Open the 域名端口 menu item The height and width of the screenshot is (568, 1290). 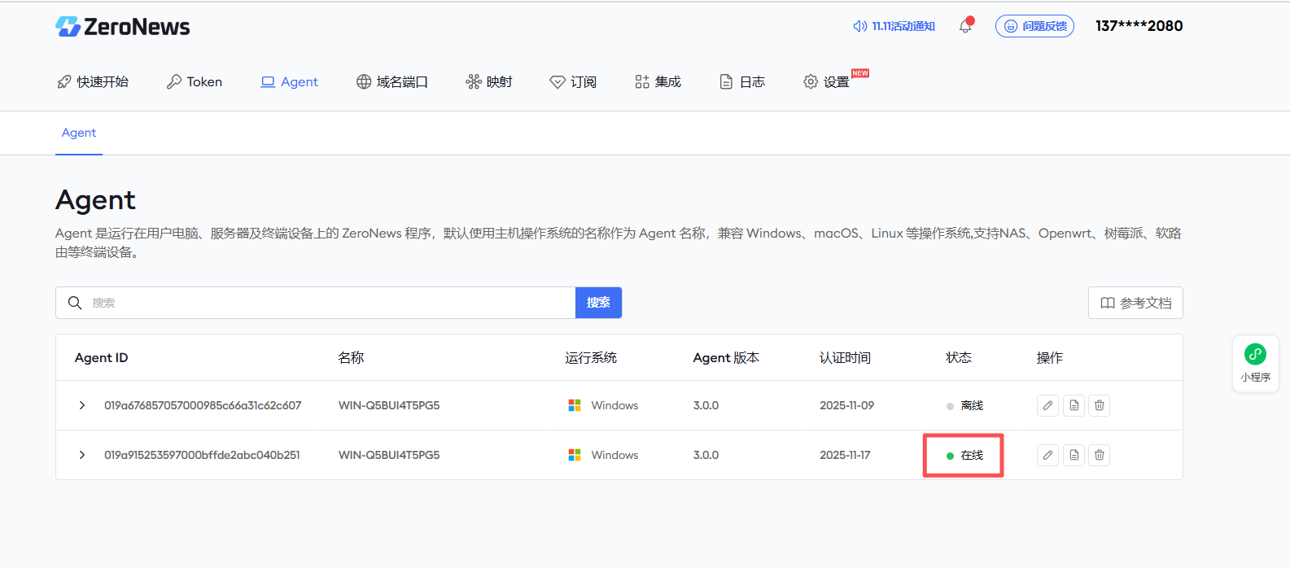pyautogui.click(x=392, y=81)
